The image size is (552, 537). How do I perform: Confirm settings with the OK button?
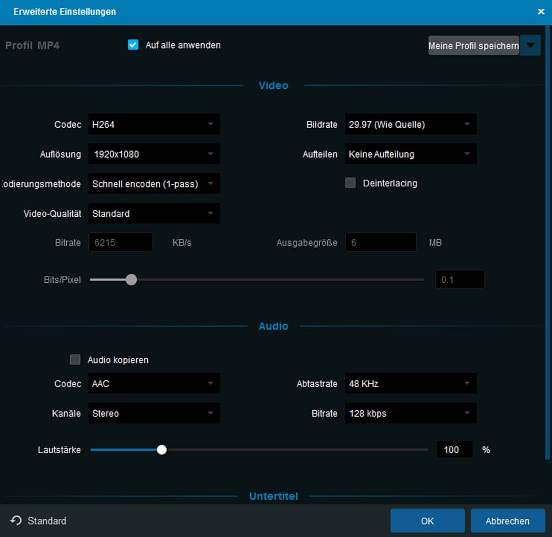(x=427, y=521)
